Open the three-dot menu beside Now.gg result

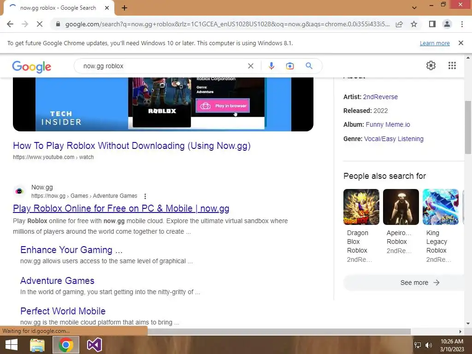click(145, 196)
